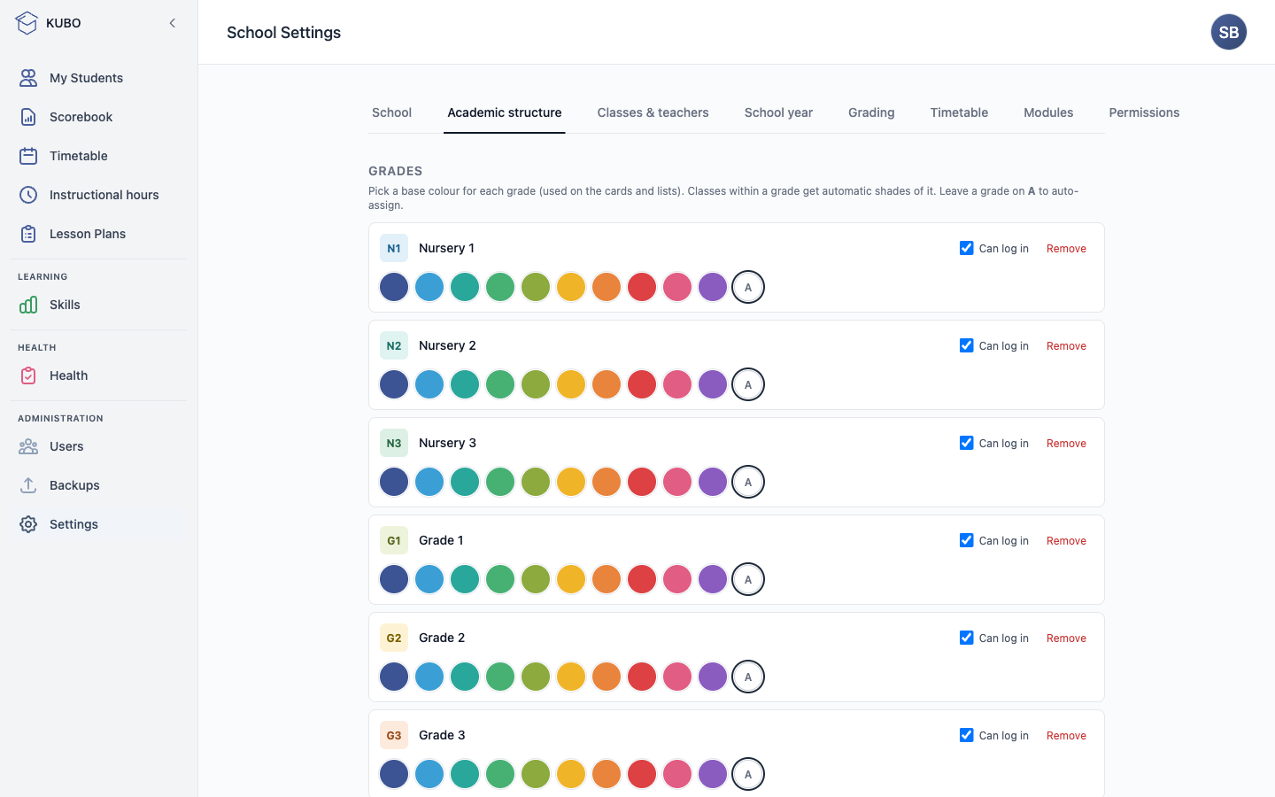Screen dimensions: 1275x797
Task: Collapse the sidebar with the chevron
Action: click(x=173, y=23)
